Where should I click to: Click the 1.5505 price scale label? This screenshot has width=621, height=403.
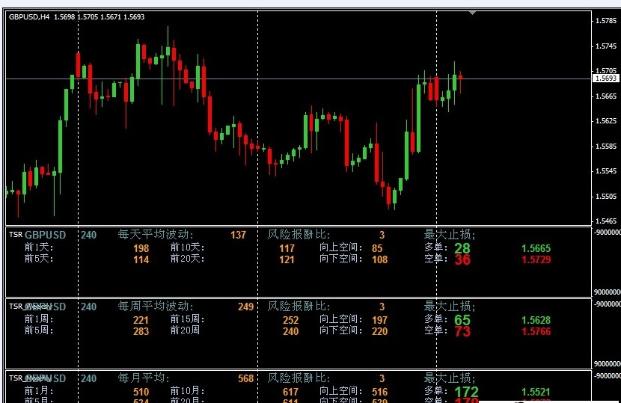(x=605, y=197)
